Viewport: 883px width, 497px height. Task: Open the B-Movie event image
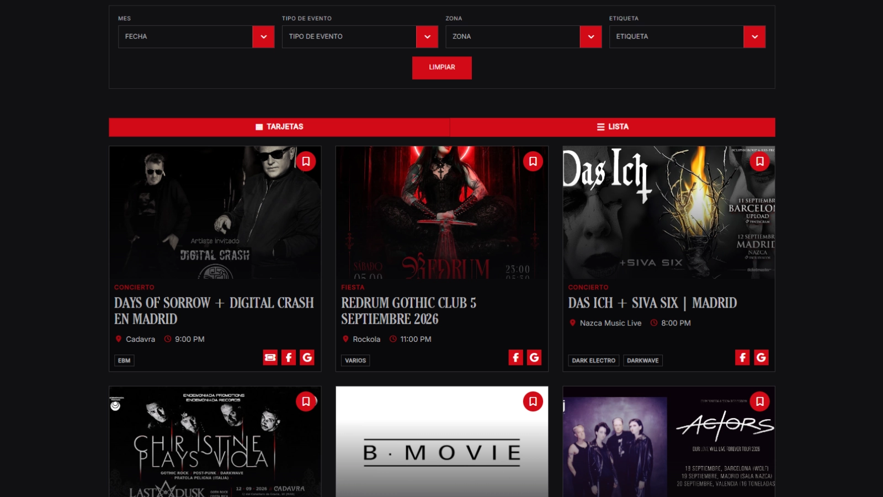tap(442, 442)
